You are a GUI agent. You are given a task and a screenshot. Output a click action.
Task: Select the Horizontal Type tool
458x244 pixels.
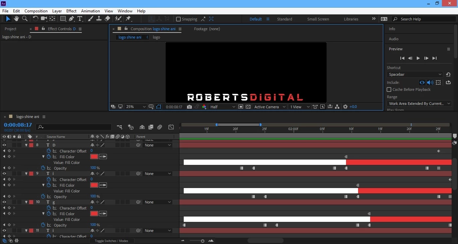[80, 19]
